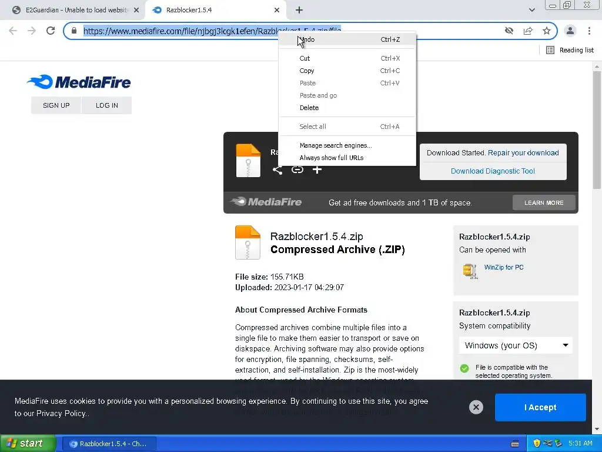Open the Windows (your OS) dropdown
This screenshot has height=452, width=602.
tap(516, 345)
